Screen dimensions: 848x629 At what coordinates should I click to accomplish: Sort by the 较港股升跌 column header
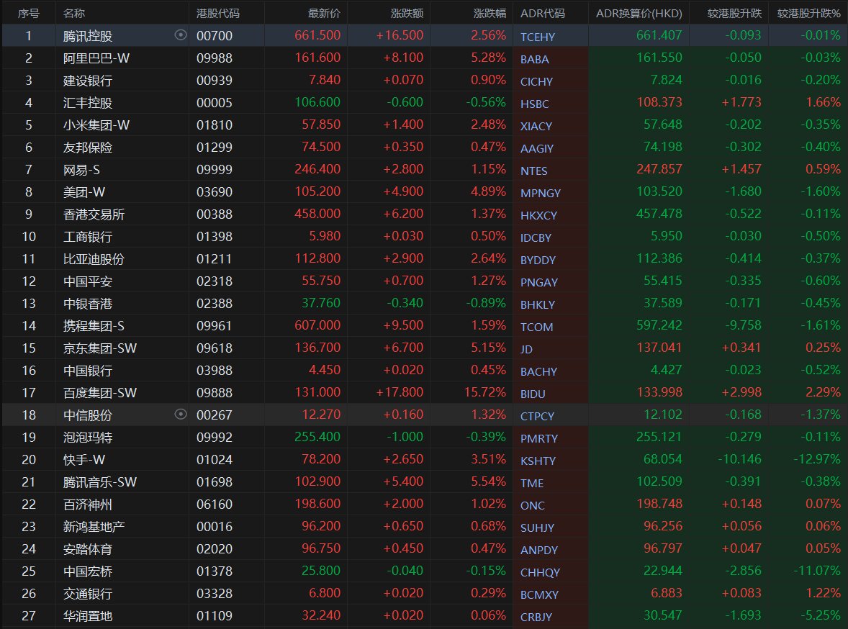tap(734, 13)
